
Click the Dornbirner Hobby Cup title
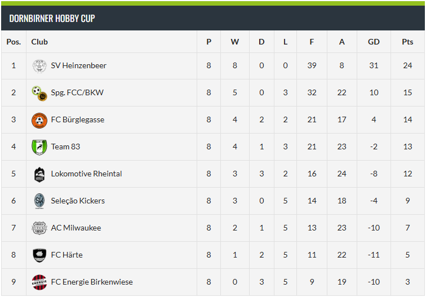(x=52, y=19)
